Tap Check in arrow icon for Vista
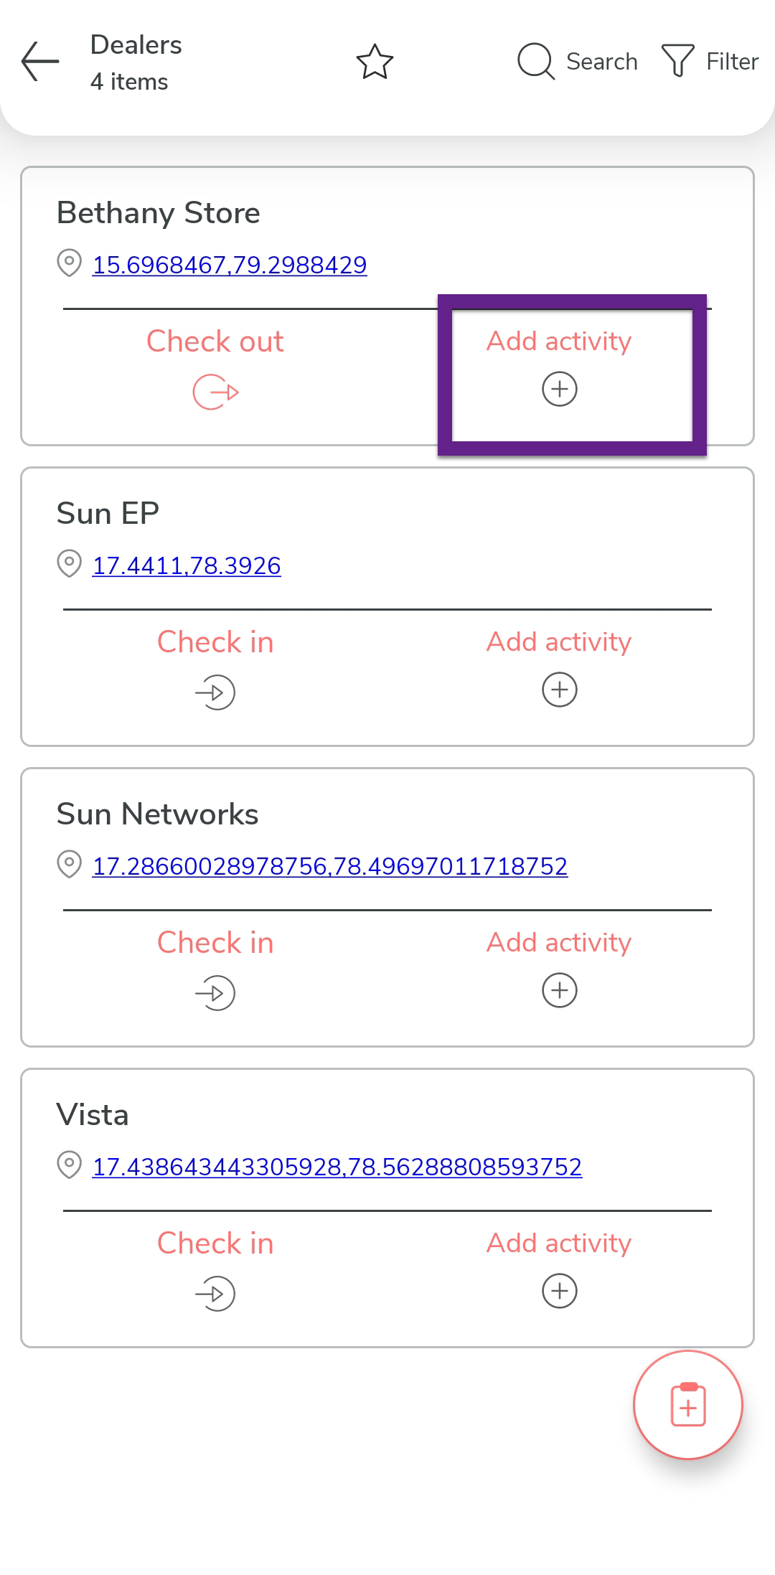This screenshot has height=1575, width=775. pyautogui.click(x=215, y=1294)
